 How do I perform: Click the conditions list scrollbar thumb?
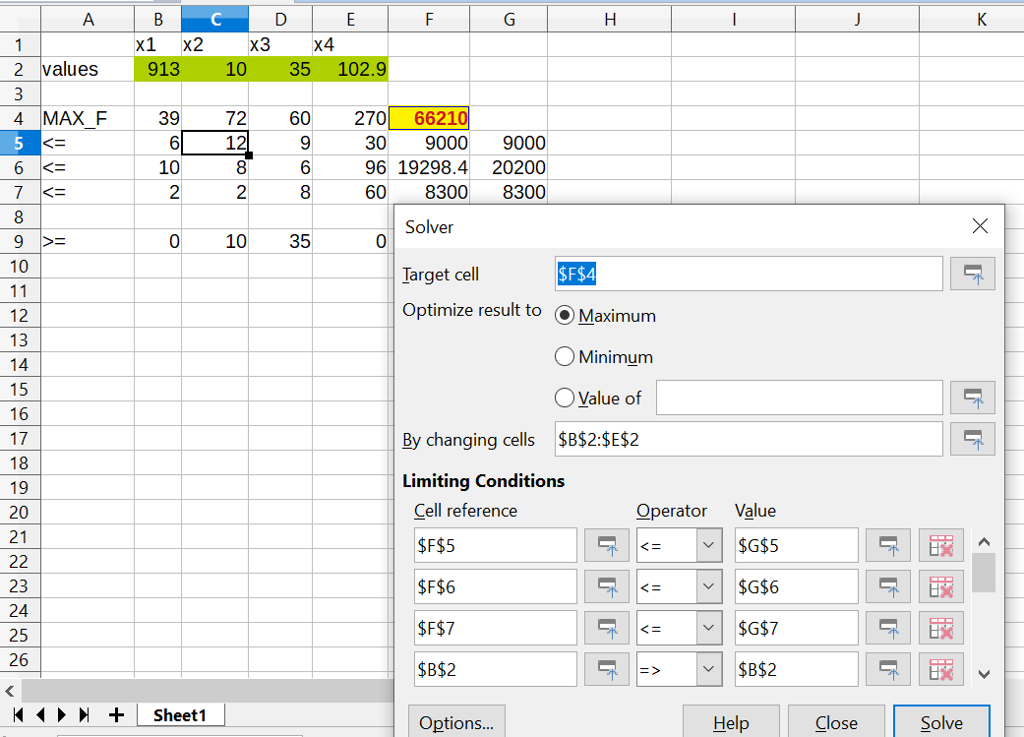click(984, 573)
